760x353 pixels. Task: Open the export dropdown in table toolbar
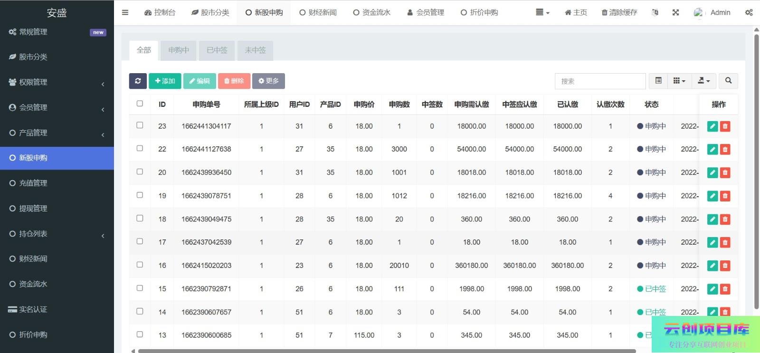click(703, 81)
